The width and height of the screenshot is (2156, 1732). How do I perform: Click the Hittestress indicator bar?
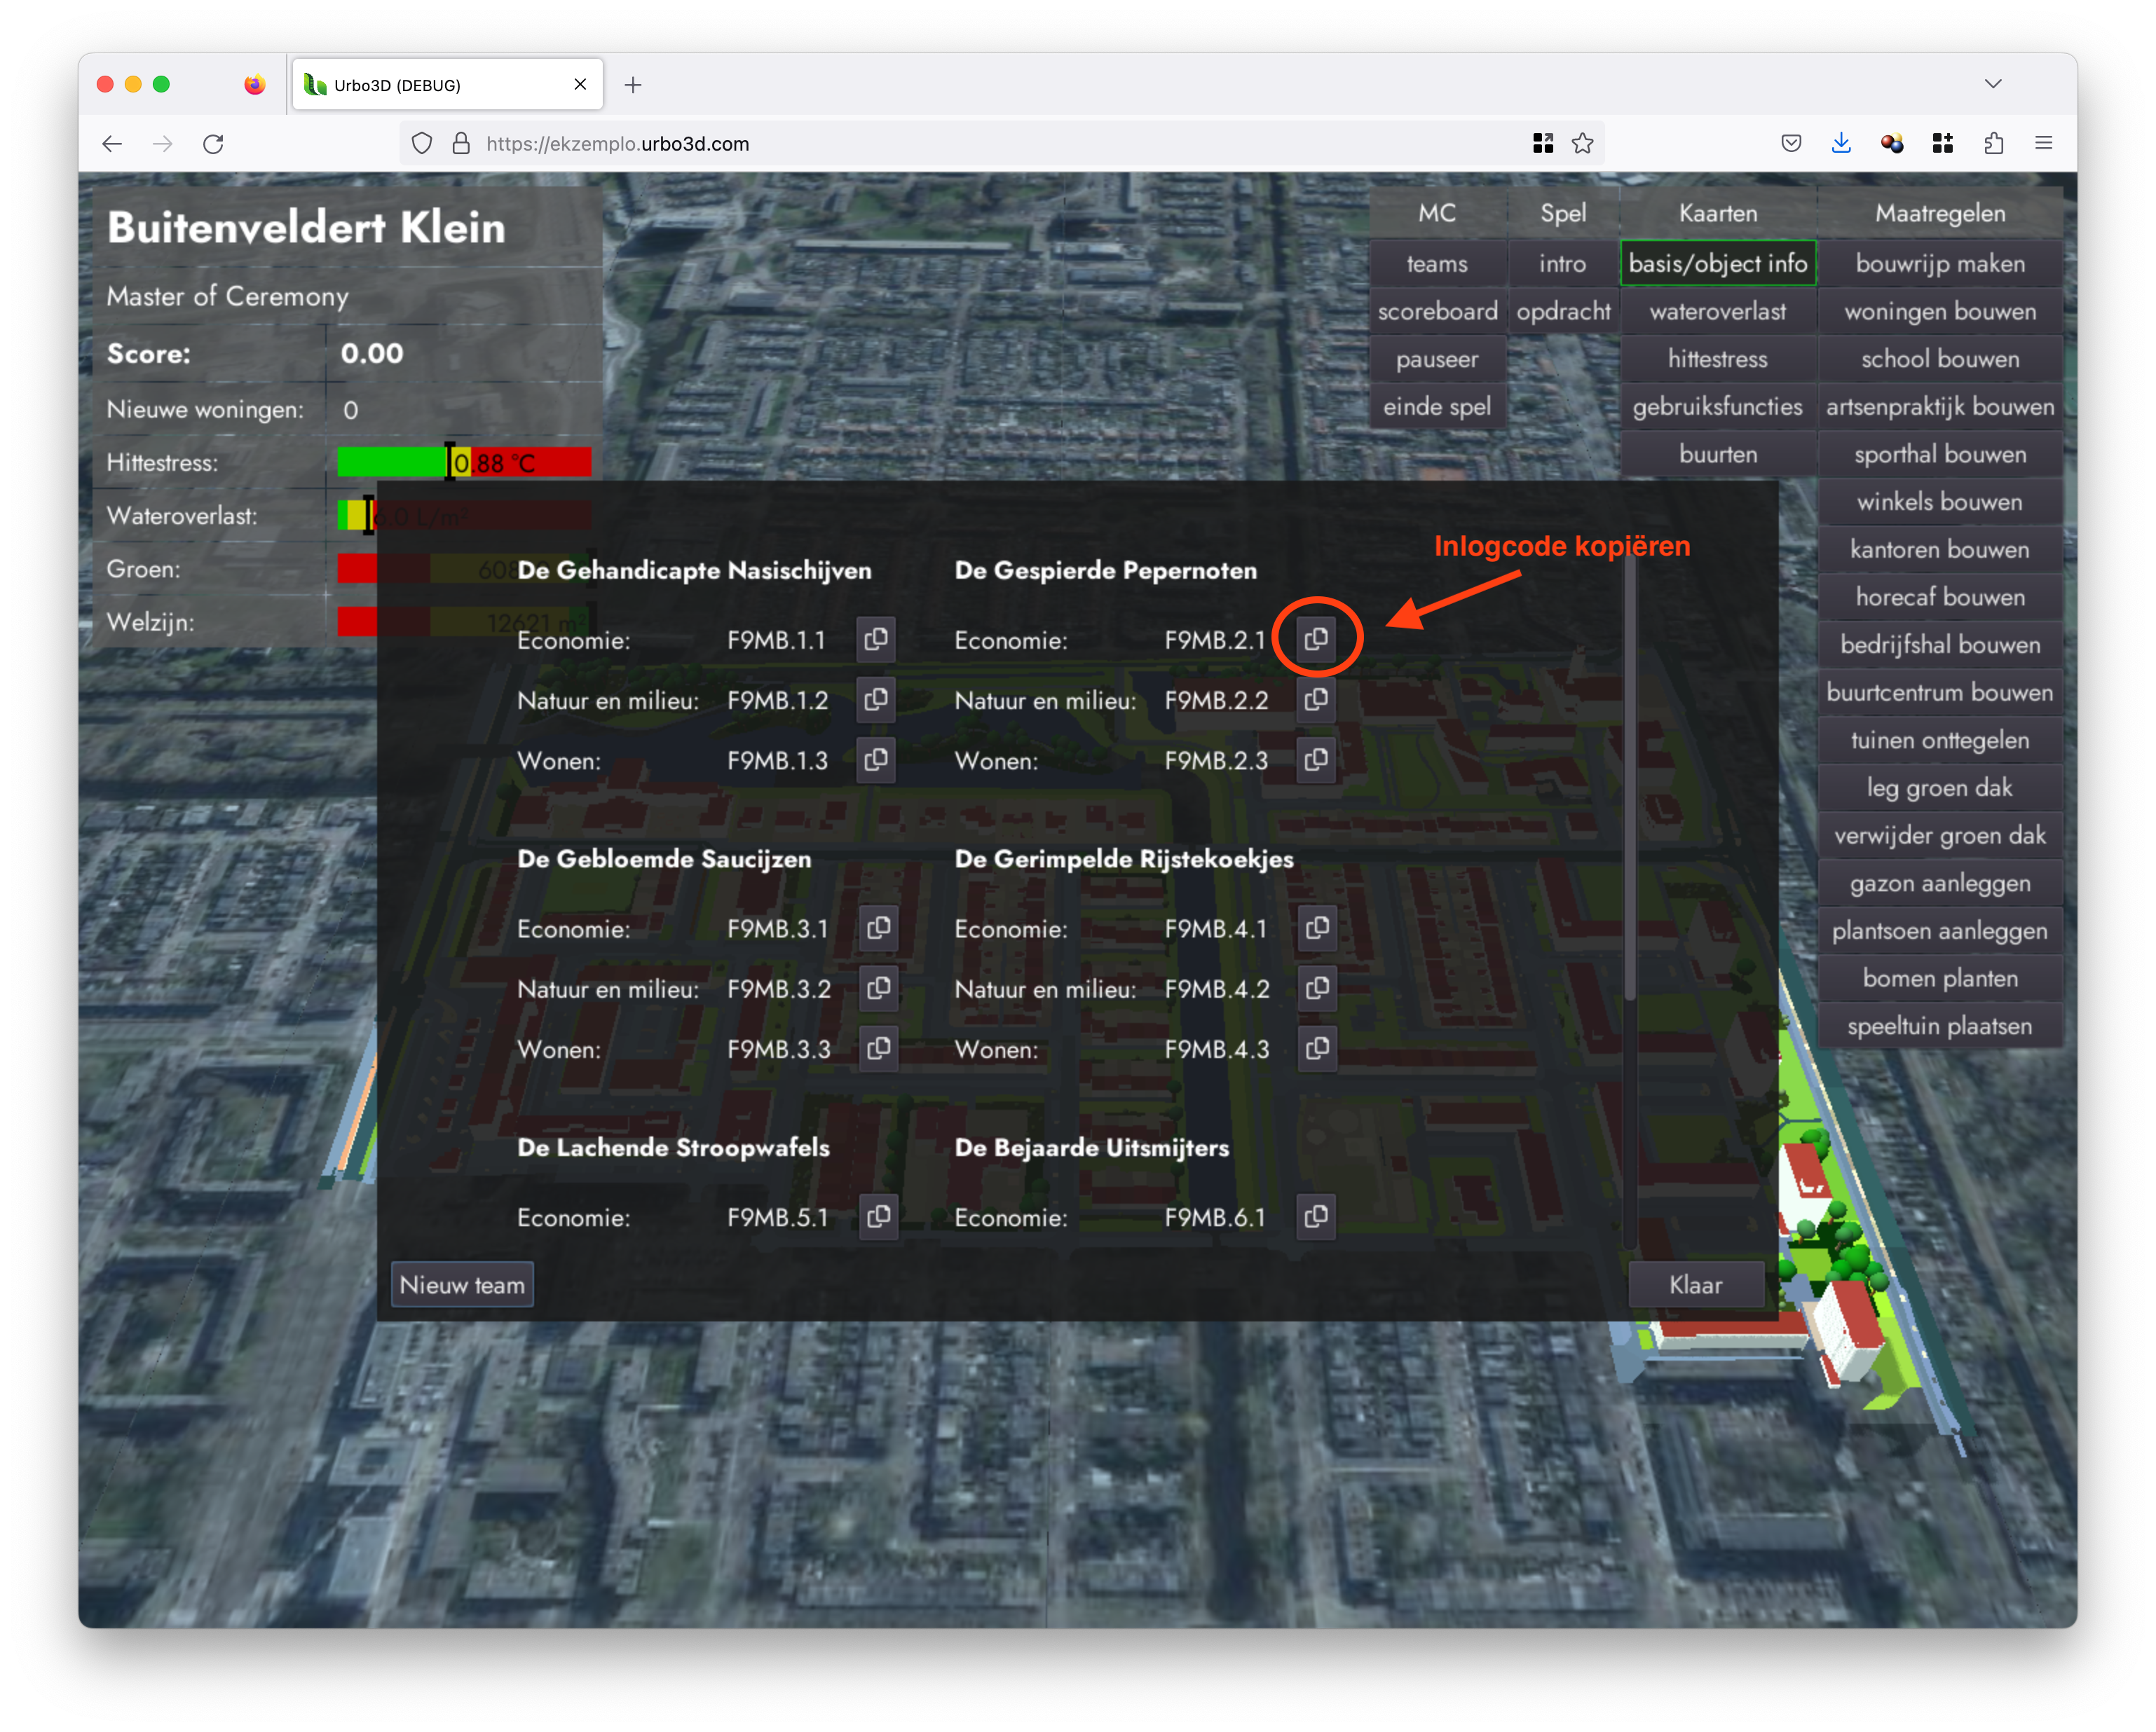[464, 462]
